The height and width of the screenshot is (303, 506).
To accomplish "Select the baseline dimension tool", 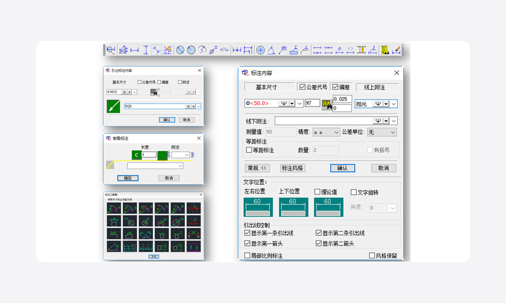I will click(x=248, y=50).
